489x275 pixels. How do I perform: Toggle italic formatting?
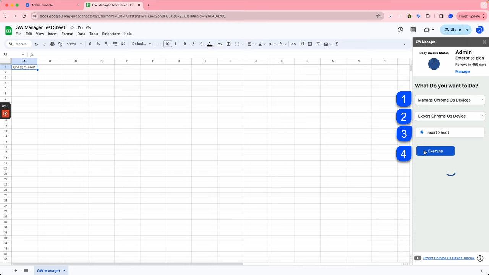click(x=193, y=44)
